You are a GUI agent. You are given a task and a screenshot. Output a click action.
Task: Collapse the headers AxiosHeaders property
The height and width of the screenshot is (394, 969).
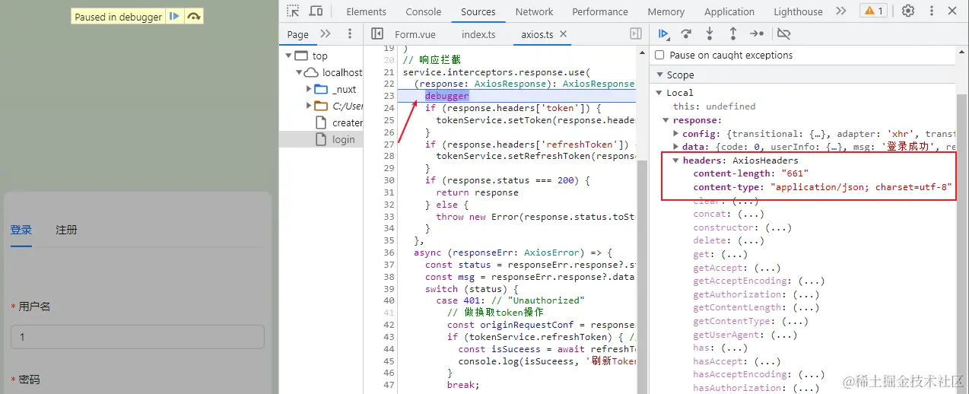676,160
